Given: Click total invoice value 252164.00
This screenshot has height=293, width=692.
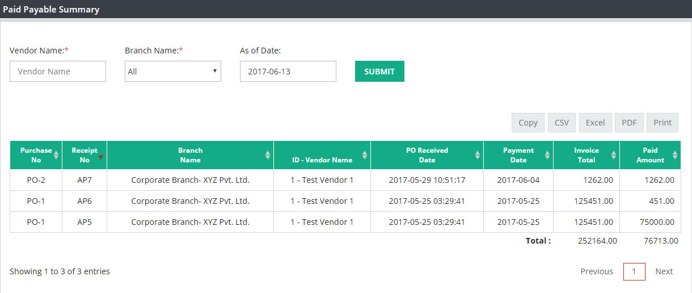Looking at the screenshot, I should (597, 241).
